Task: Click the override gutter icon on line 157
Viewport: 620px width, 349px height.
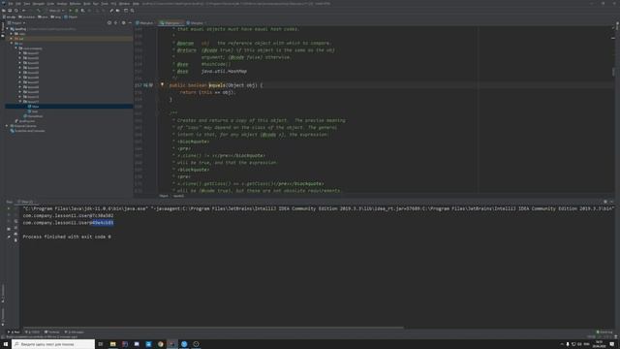Action: pos(145,85)
